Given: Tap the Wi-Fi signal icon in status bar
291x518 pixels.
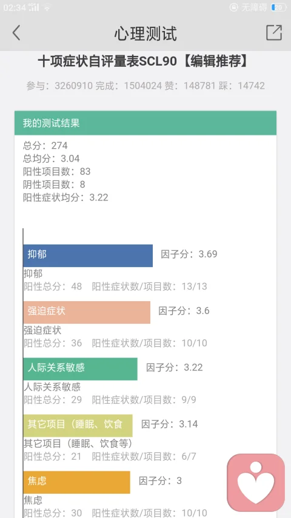Looking at the screenshot, I should [47, 7].
